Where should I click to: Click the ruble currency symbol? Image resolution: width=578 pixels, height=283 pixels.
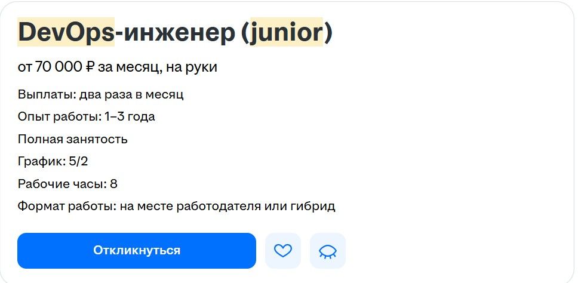pos(90,67)
